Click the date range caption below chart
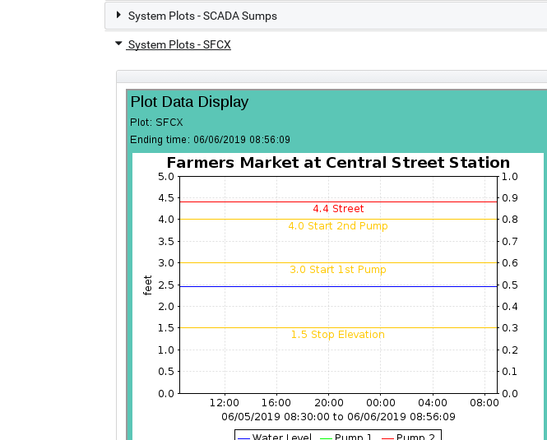The width and height of the screenshot is (547, 440). pos(338,417)
